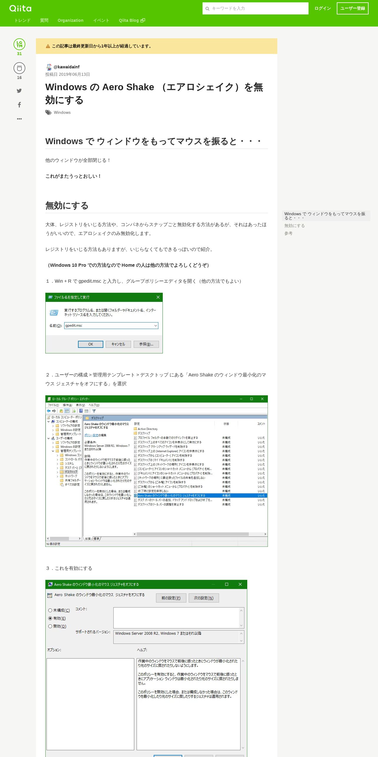This screenshot has width=378, height=757.
Task: Open the イベント nav item
Action: point(101,20)
